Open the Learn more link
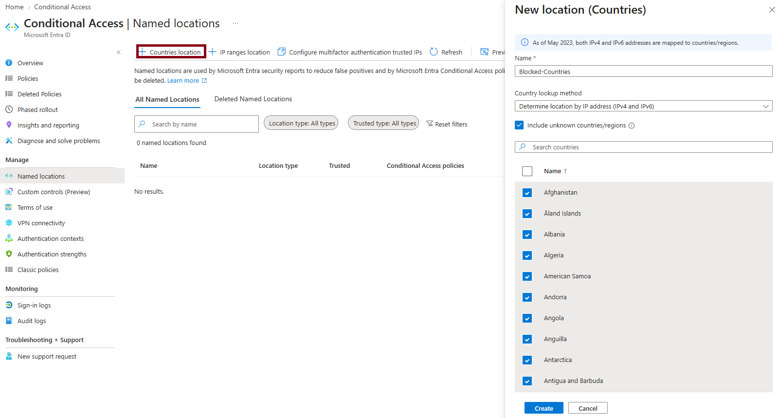Screen dimensions: 779x418 (187, 81)
